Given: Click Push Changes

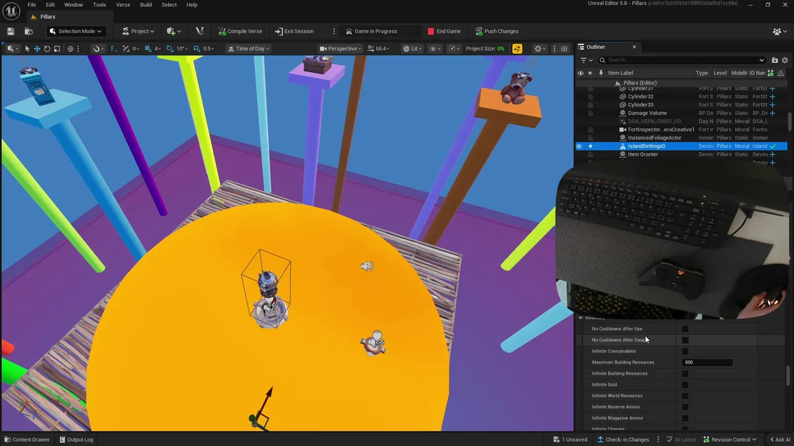Looking at the screenshot, I should point(496,31).
